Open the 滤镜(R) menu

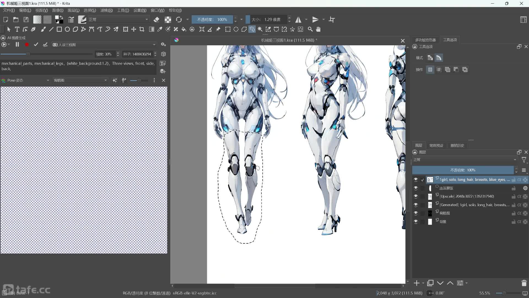point(106,10)
